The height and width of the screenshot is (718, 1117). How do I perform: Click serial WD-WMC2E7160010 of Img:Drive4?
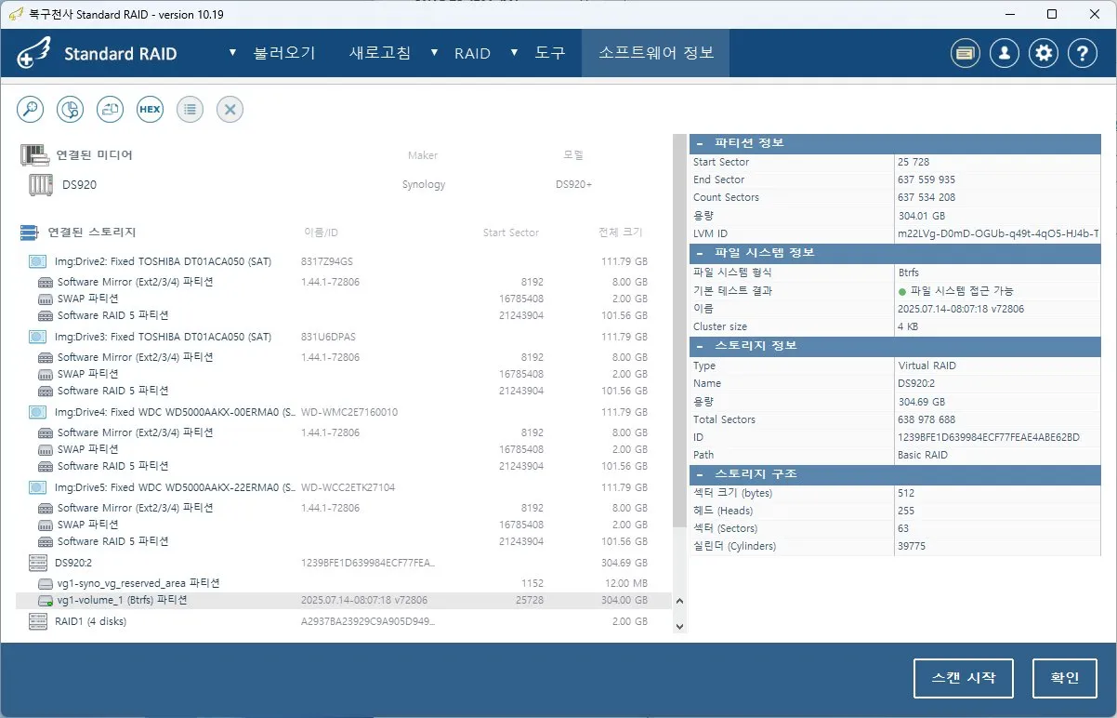[349, 412]
